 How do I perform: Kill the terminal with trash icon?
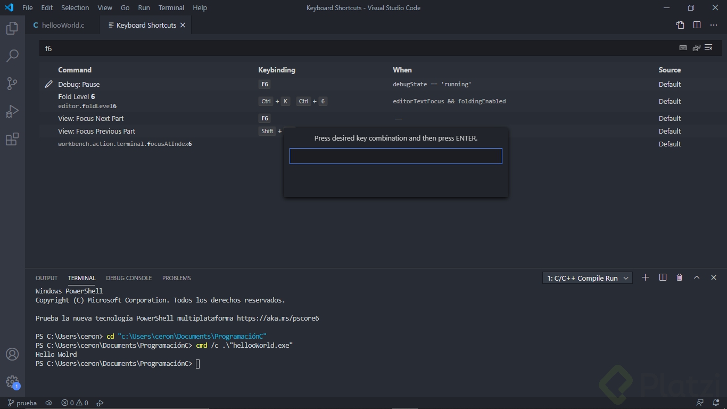point(679,277)
